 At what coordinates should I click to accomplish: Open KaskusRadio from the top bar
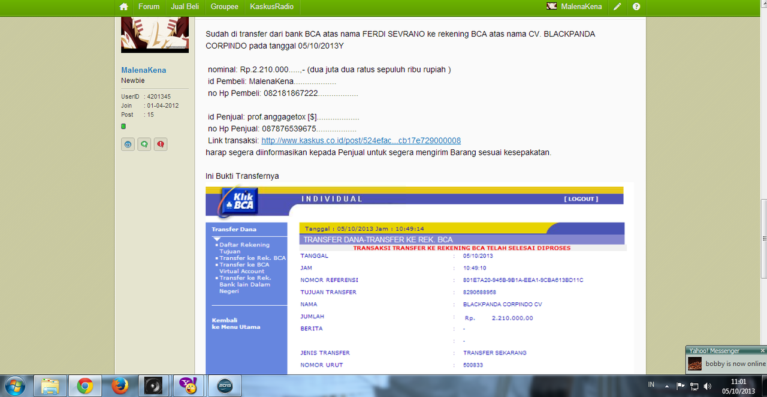tap(272, 7)
